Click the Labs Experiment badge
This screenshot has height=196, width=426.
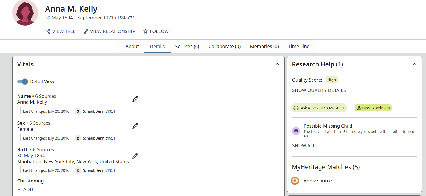(x=373, y=108)
